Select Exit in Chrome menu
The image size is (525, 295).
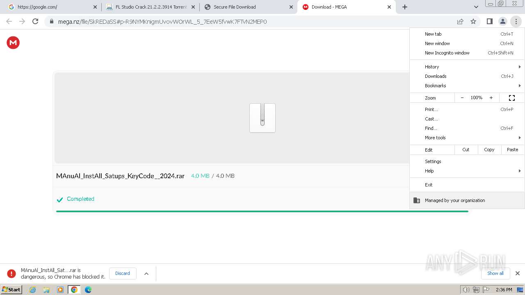pos(467,185)
